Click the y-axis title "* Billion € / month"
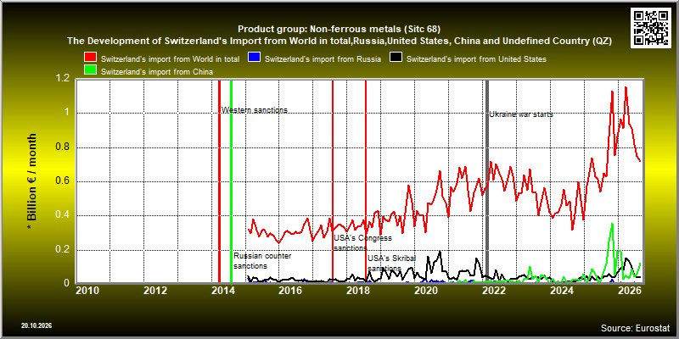 point(31,182)
